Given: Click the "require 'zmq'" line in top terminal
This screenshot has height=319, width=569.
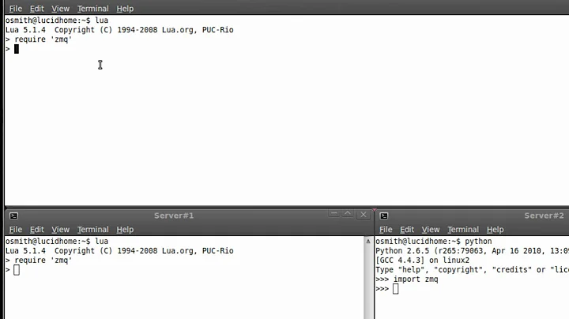Looking at the screenshot, I should pos(39,39).
